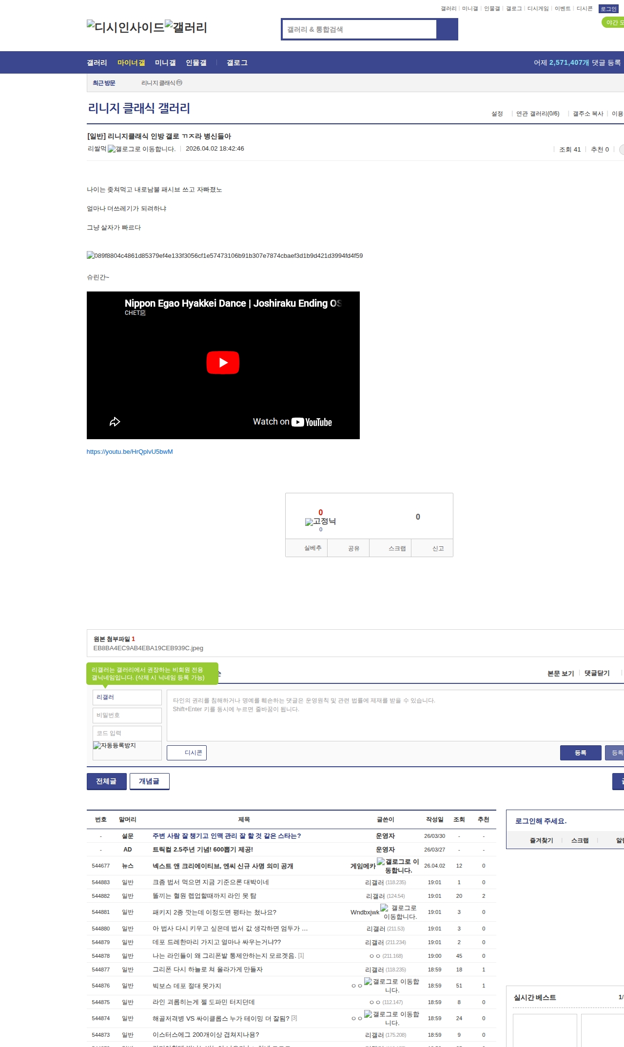Select the 전체글 tab

pos(106,781)
